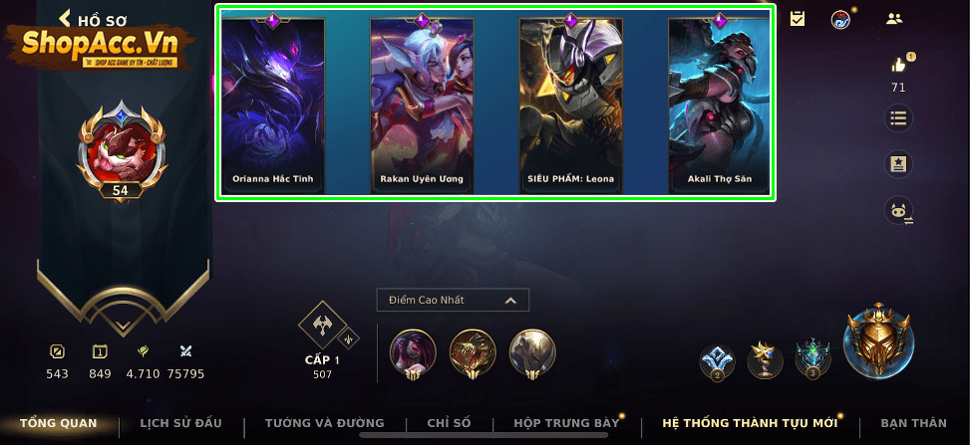The image size is (970, 445).
Task: Switch to the Lịch Sử Đấu tab
Action: [x=180, y=423]
